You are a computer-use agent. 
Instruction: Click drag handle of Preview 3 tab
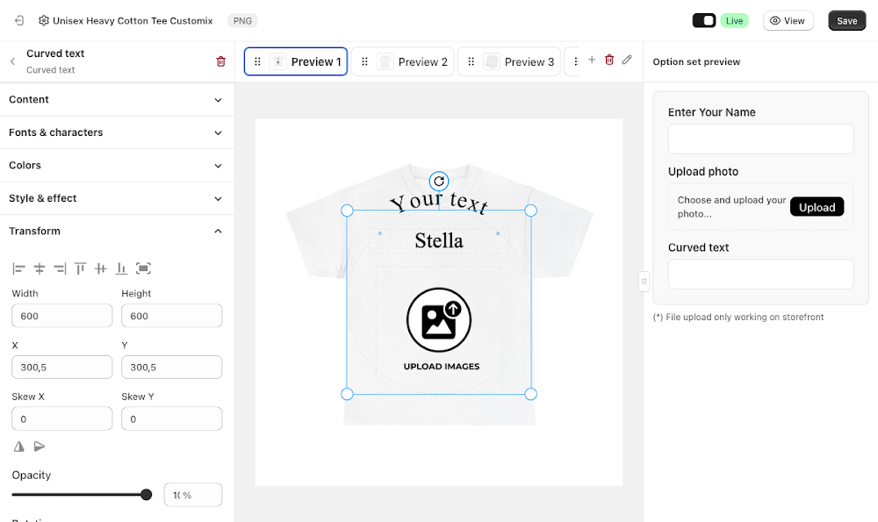click(471, 61)
